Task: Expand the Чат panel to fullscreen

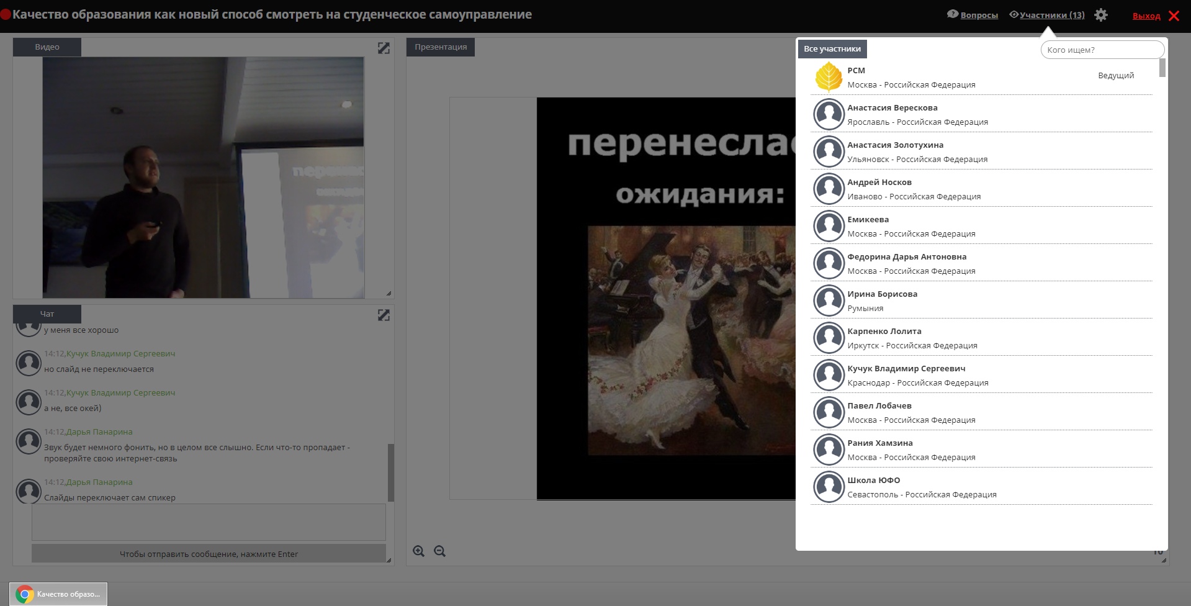Action: tap(384, 315)
